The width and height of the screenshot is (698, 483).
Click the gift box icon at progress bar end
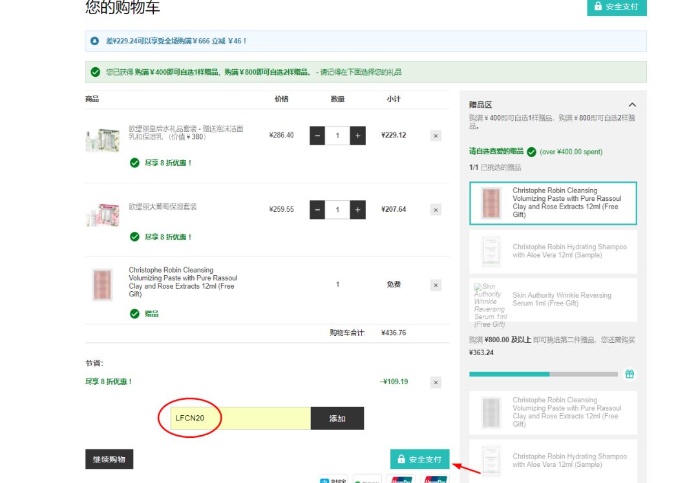tap(629, 374)
